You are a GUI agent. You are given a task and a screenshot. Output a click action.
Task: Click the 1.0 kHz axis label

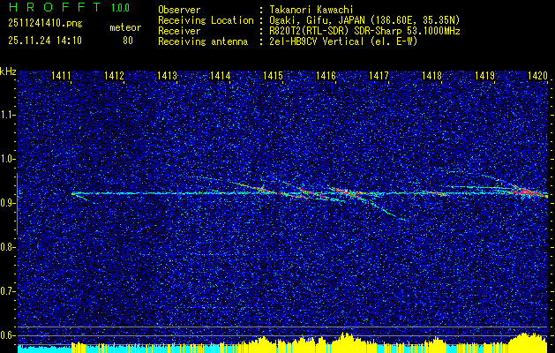(7, 160)
